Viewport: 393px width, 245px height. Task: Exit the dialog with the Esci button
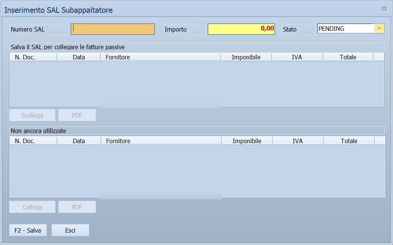coord(71,230)
